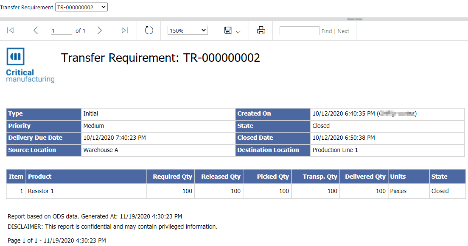Click the Critical Manufacturing logo
This screenshot has height=246, width=468.
(x=30, y=65)
